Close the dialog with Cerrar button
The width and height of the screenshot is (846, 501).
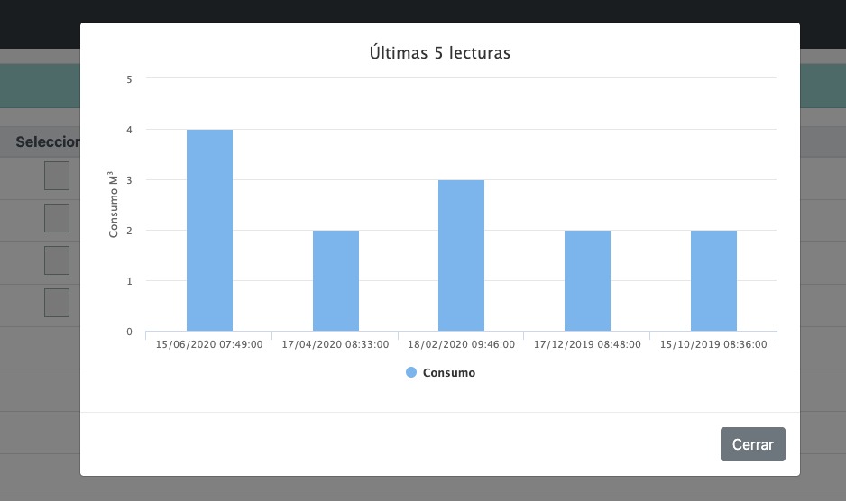pos(752,444)
